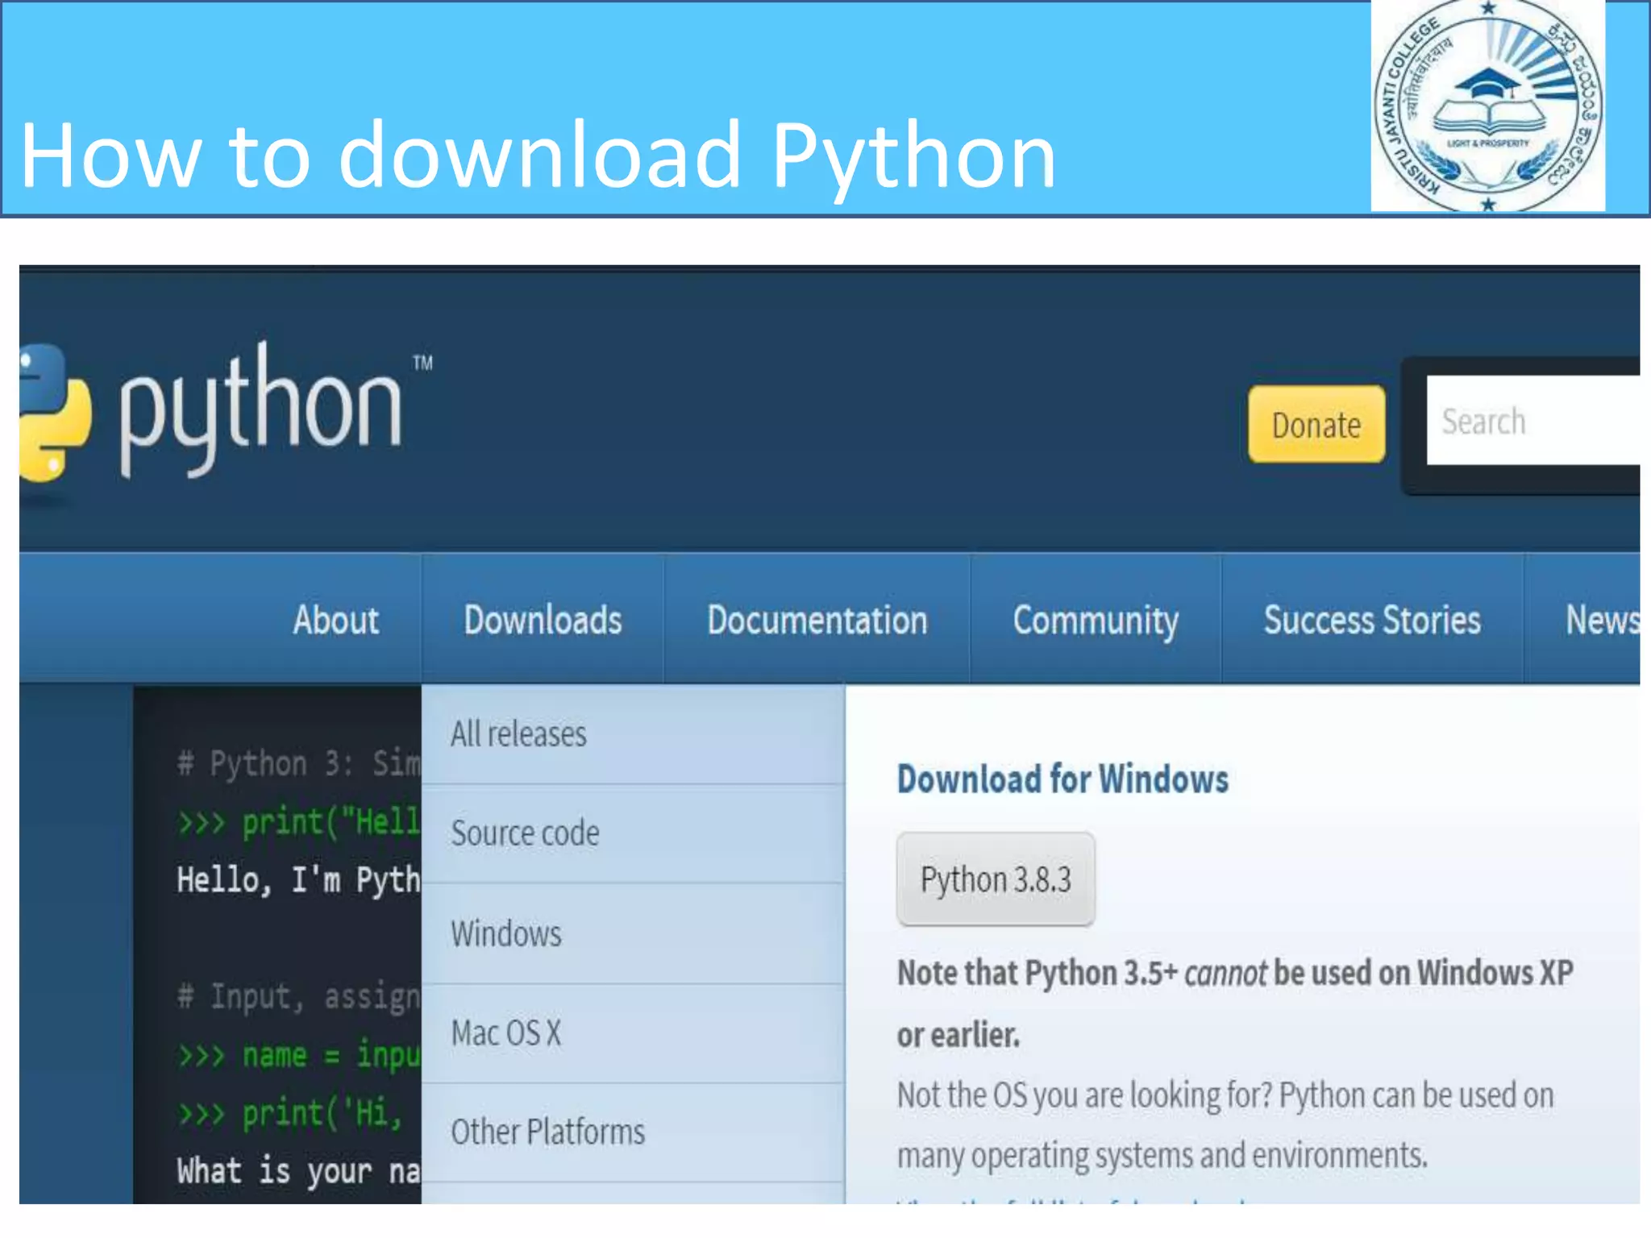Image resolution: width=1651 pixels, height=1238 pixels.
Task: Click the 'Note that Python 3.5+' warning text
Action: (1235, 1003)
